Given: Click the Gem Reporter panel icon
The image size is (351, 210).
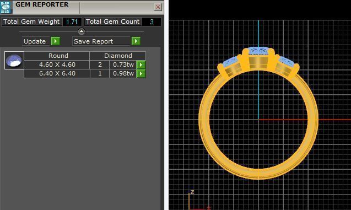Looking at the screenshot, I should coord(6,7).
